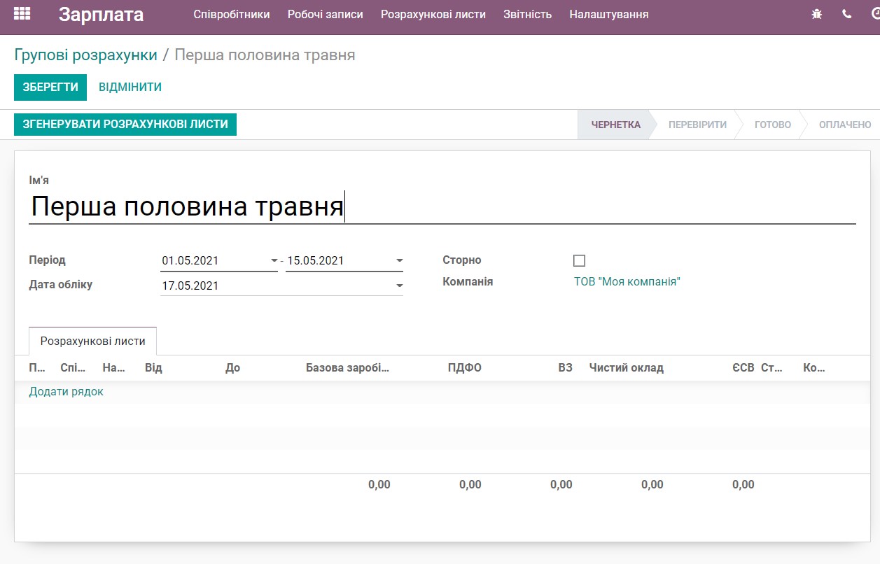This screenshot has width=880, height=564.
Task: Select the Розрахункові листи tab
Action: [x=92, y=341]
